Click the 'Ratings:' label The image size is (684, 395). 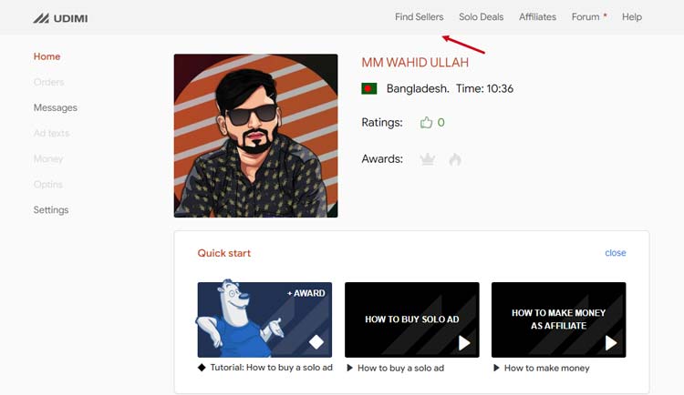[382, 122]
